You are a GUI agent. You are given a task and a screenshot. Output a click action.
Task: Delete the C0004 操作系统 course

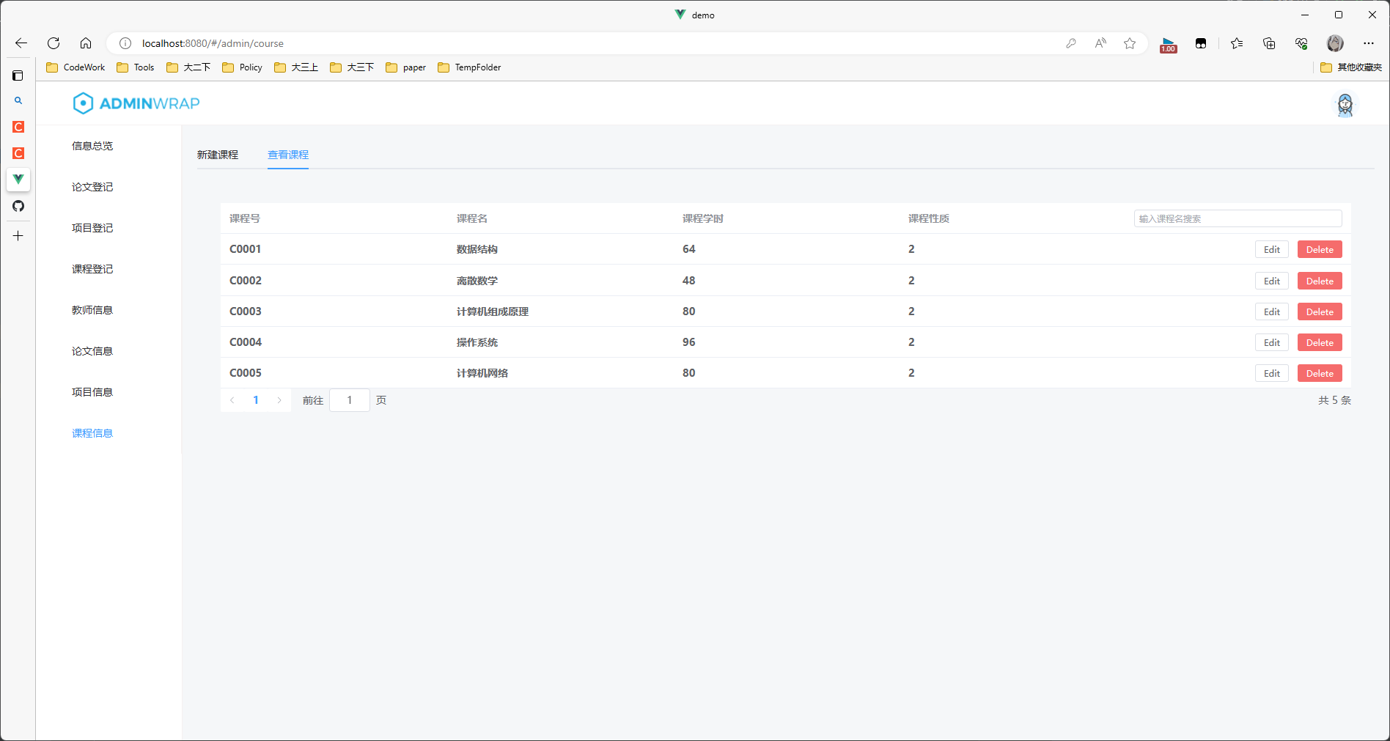click(x=1318, y=342)
